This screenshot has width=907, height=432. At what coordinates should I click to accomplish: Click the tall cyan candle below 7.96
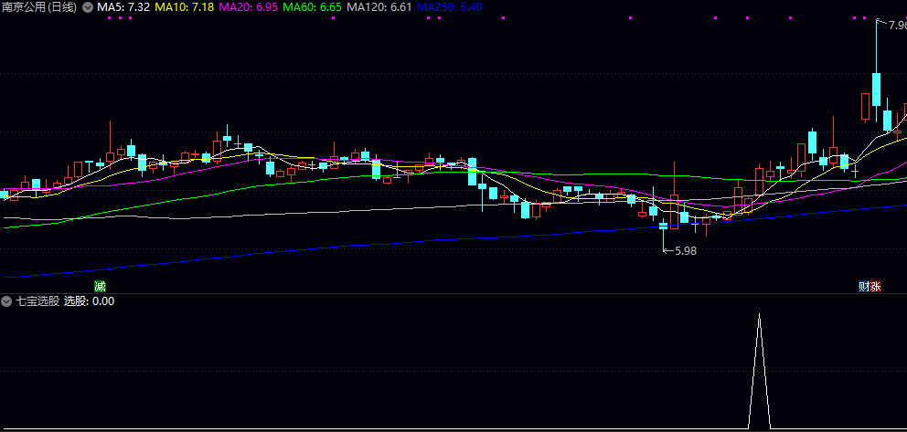point(876,90)
